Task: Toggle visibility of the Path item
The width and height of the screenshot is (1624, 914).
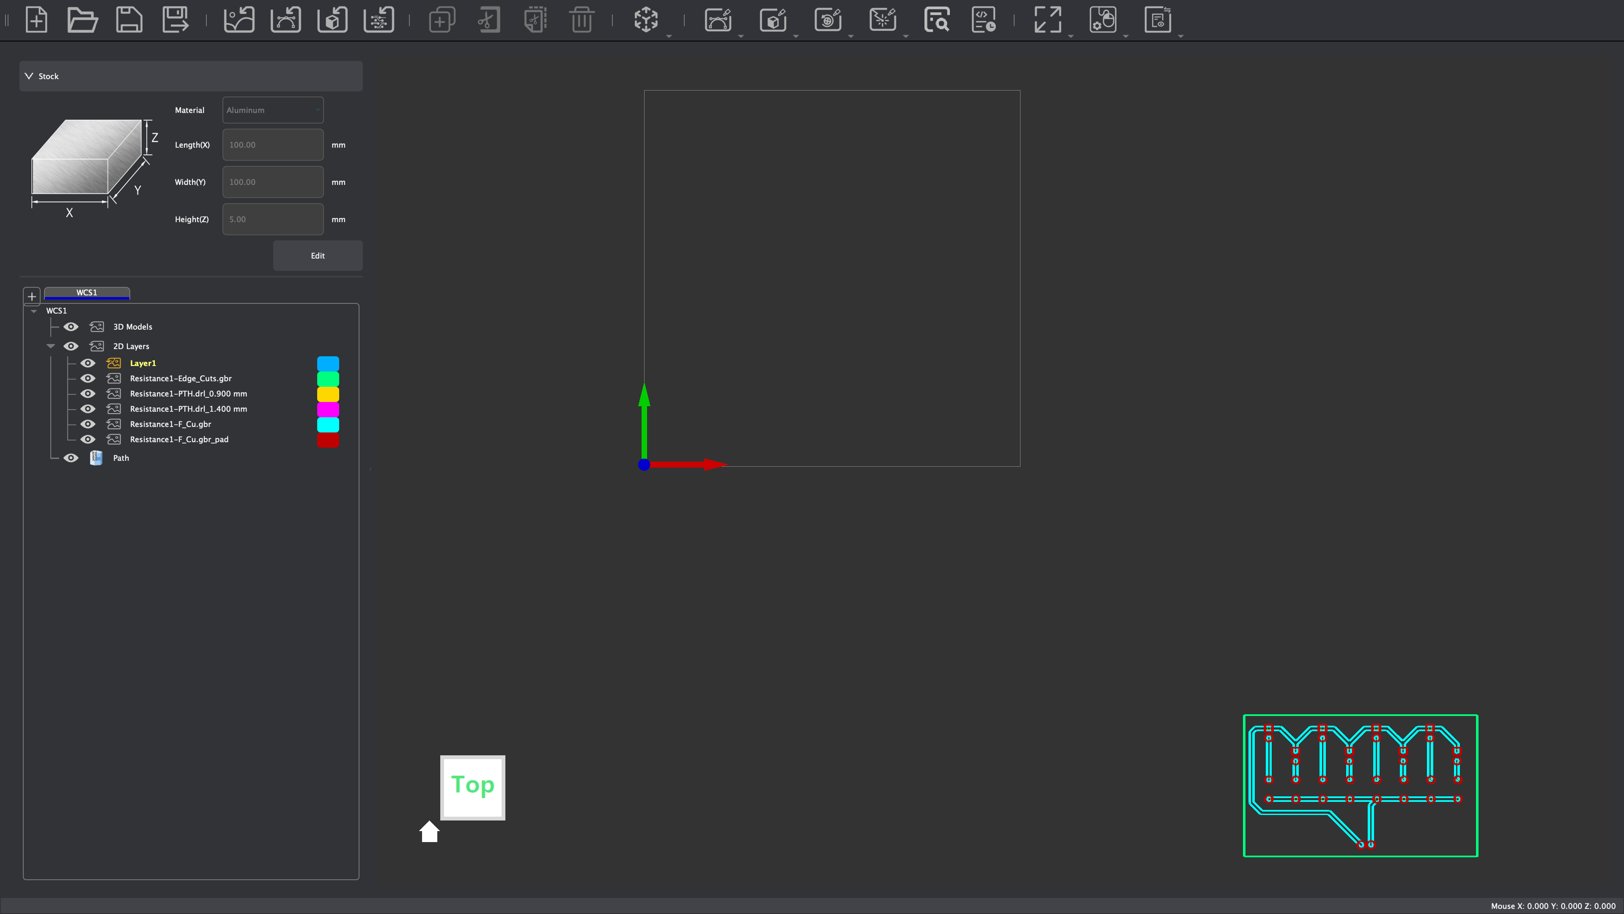Action: [71, 457]
